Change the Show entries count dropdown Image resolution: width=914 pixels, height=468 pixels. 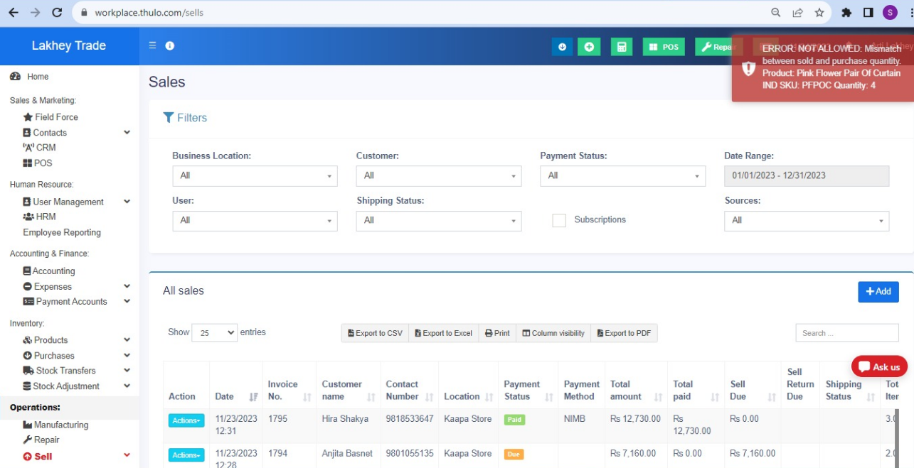pyautogui.click(x=214, y=332)
